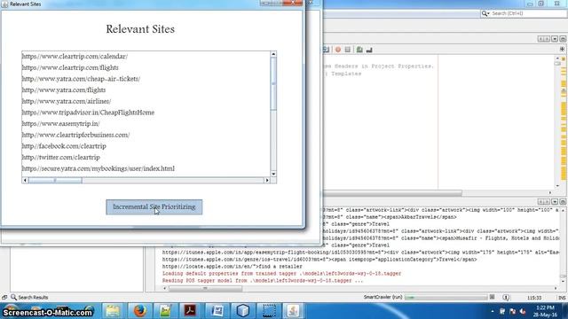The height and width of the screenshot is (319, 568).
Task: Maximize the output pane
Action: [563, 201]
